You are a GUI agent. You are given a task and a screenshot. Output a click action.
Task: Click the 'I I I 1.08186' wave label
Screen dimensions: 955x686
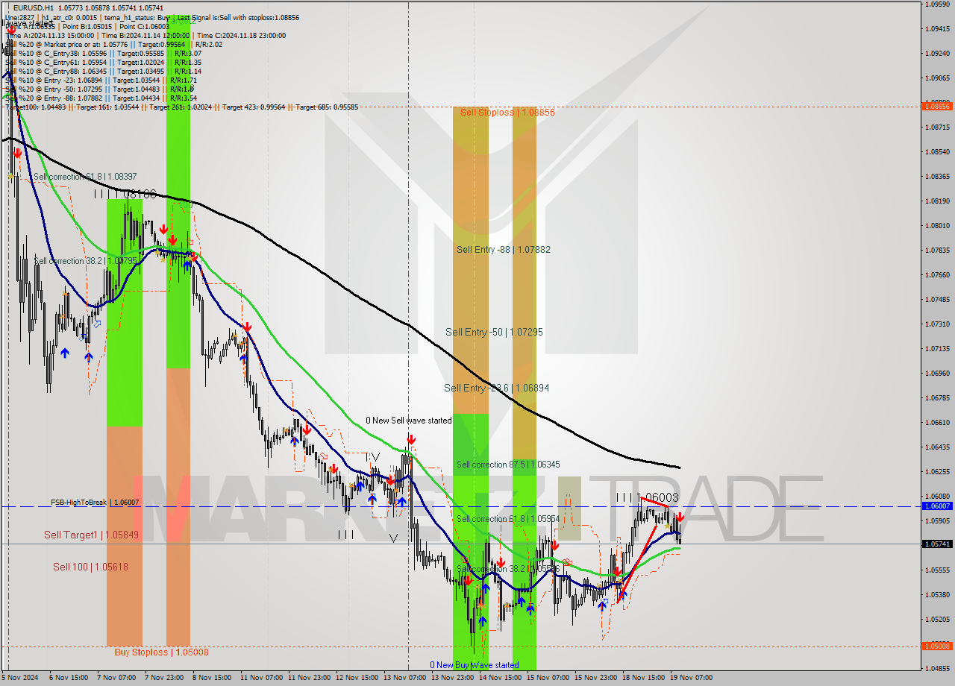pyautogui.click(x=125, y=194)
